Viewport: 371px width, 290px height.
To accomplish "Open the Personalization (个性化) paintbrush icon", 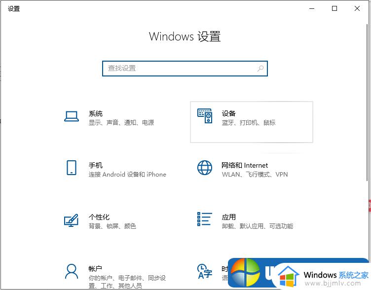I will (x=71, y=220).
